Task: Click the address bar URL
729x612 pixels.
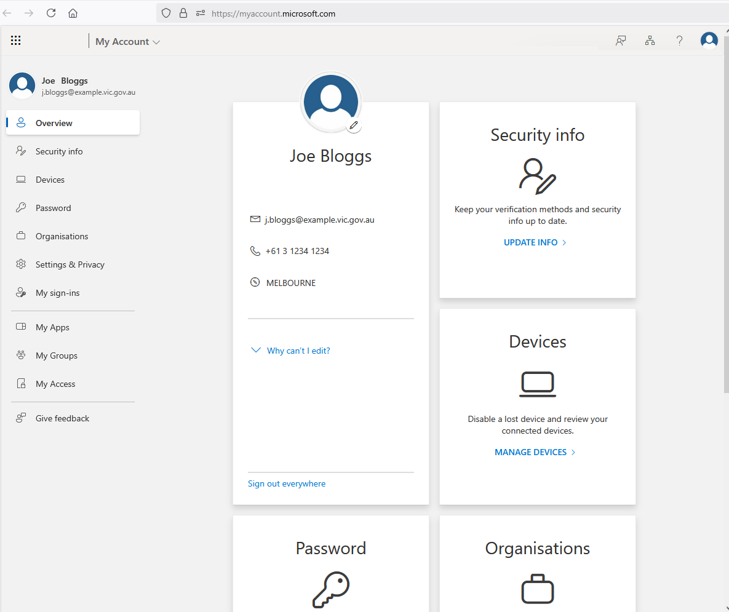Action: click(x=273, y=14)
